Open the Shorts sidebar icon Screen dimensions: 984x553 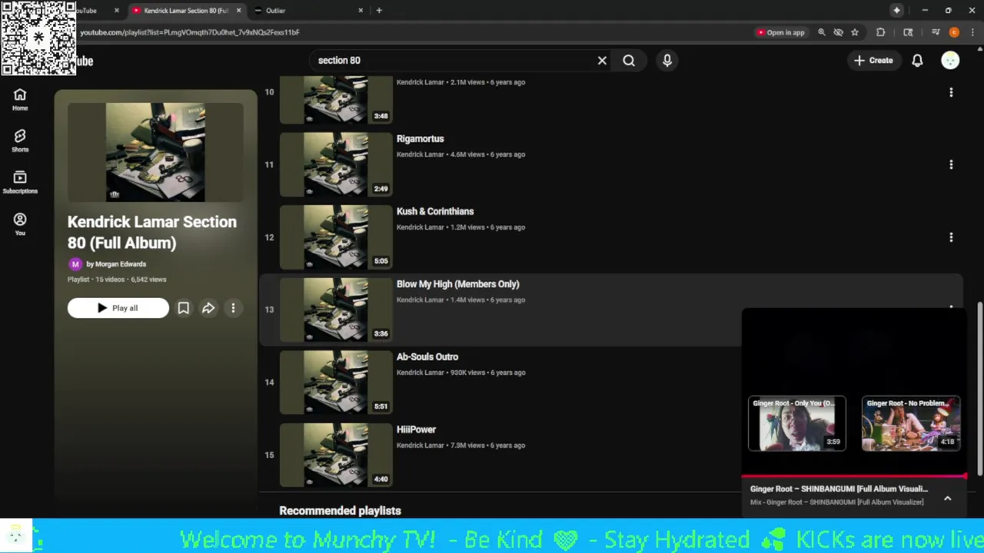(x=20, y=141)
